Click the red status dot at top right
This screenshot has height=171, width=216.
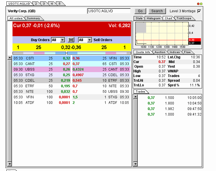click(x=198, y=4)
